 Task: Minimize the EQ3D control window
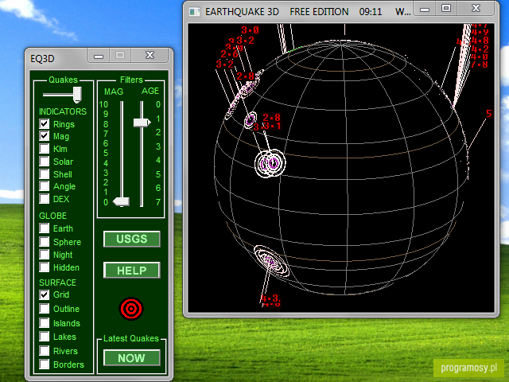click(x=99, y=56)
